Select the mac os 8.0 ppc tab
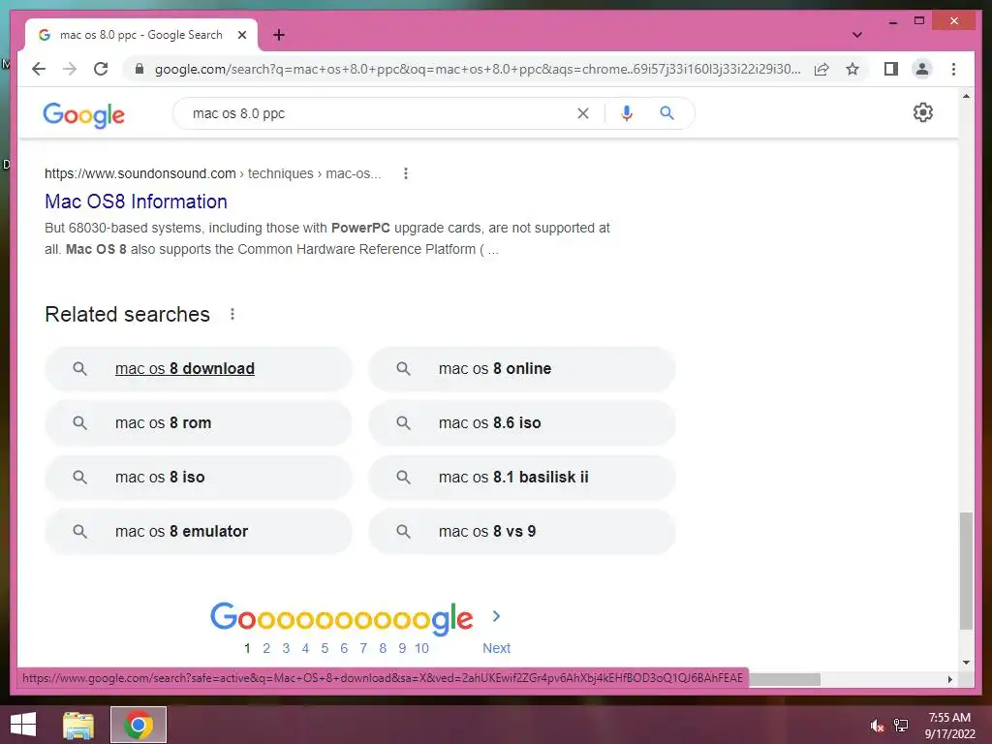The image size is (992, 744). tap(140, 35)
